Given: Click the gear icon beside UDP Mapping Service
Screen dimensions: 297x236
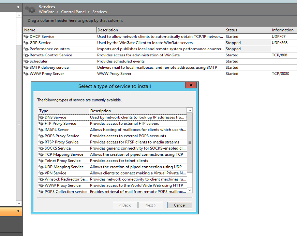Looking at the screenshot, I should pos(41,167).
